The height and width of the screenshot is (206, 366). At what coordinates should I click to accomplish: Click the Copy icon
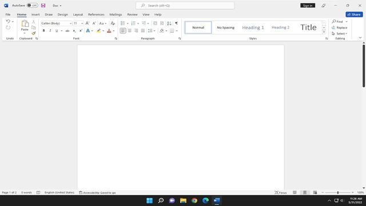[34, 27]
